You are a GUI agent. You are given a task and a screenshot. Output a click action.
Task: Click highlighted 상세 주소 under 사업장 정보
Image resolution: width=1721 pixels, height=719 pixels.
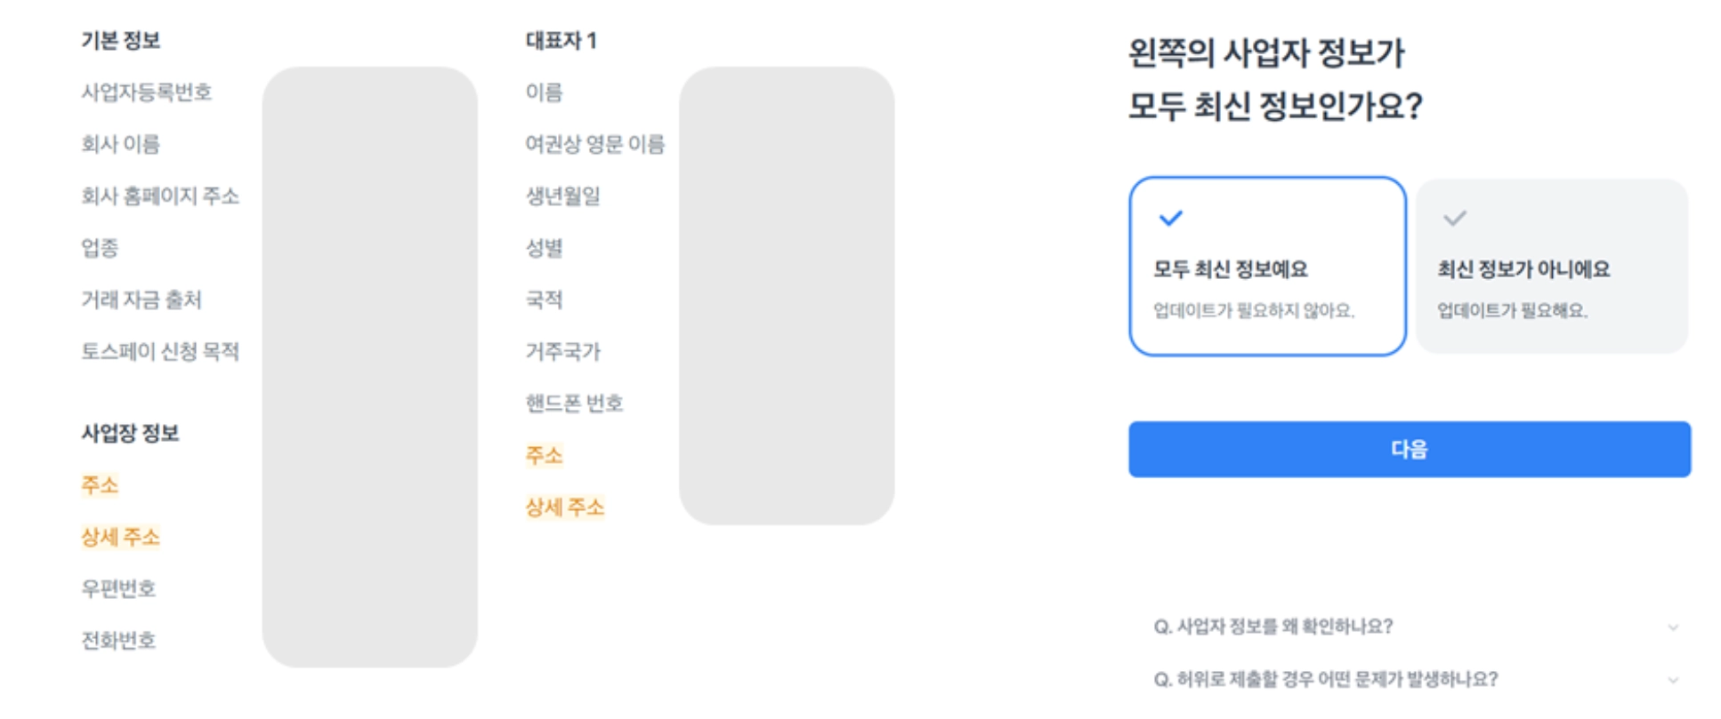(x=120, y=537)
